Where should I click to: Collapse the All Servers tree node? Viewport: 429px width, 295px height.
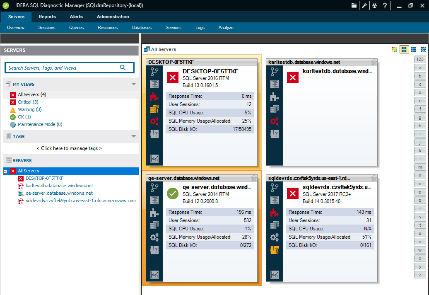[5, 171]
